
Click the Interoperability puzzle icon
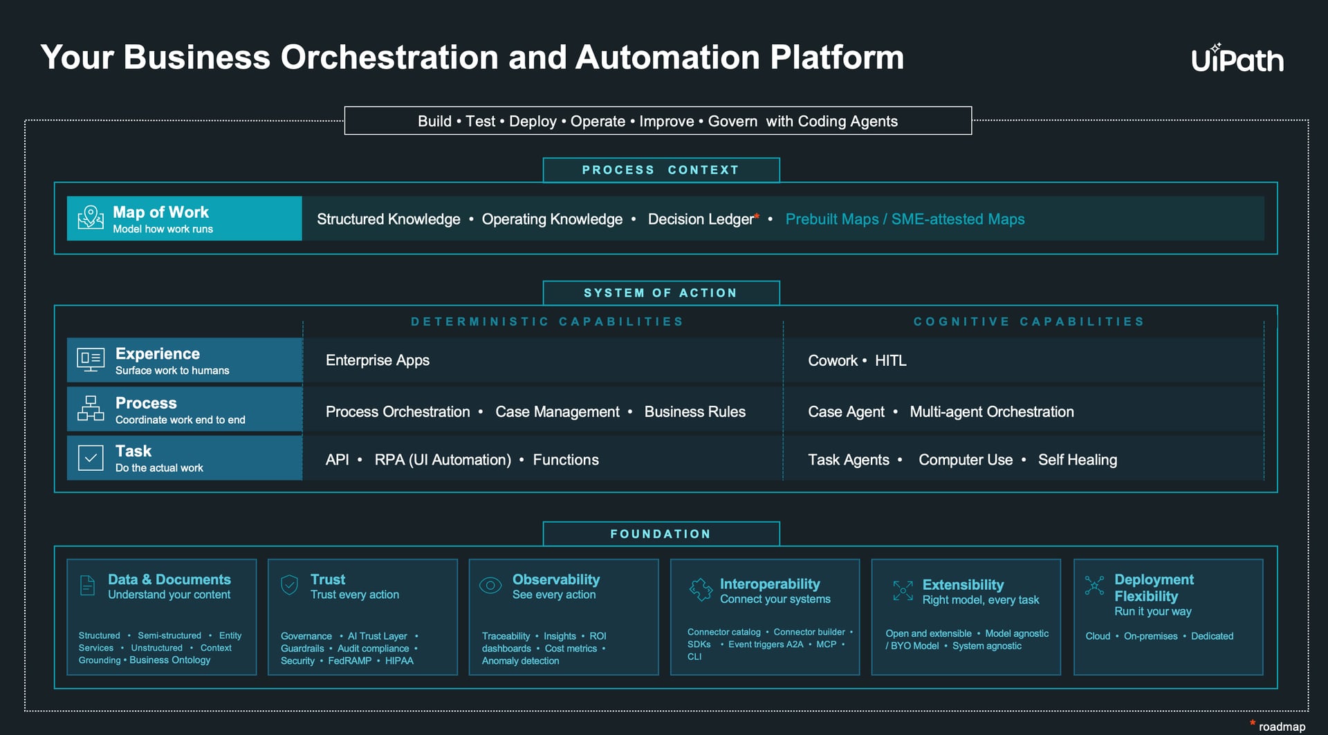pos(701,589)
